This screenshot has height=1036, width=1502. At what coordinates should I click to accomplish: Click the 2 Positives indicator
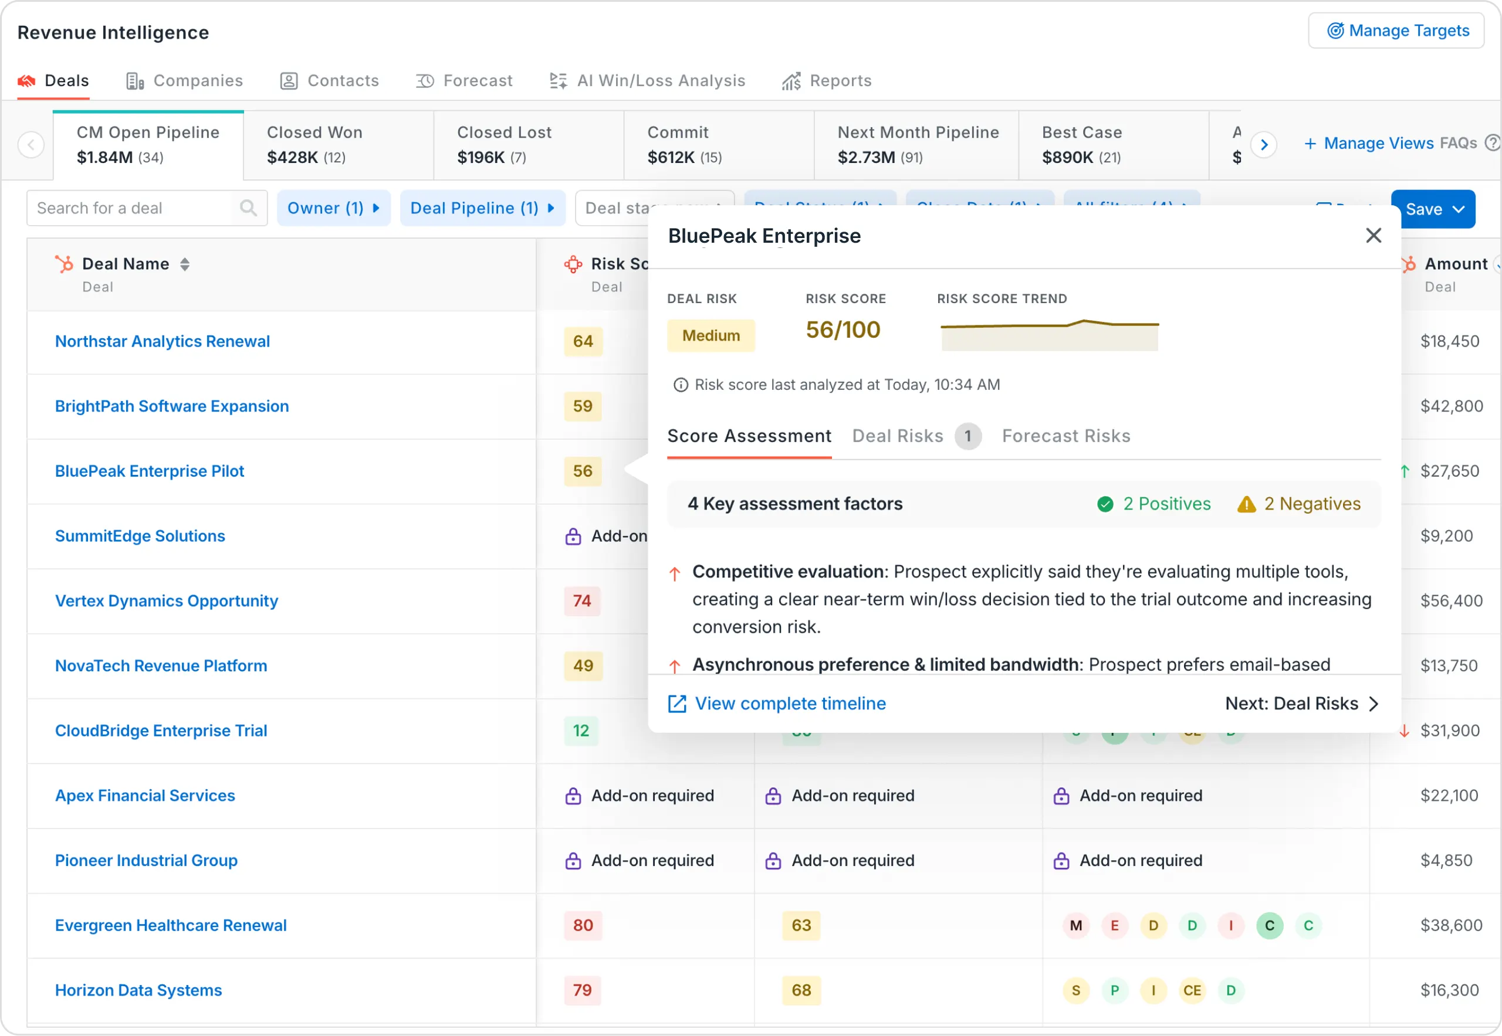(x=1154, y=504)
